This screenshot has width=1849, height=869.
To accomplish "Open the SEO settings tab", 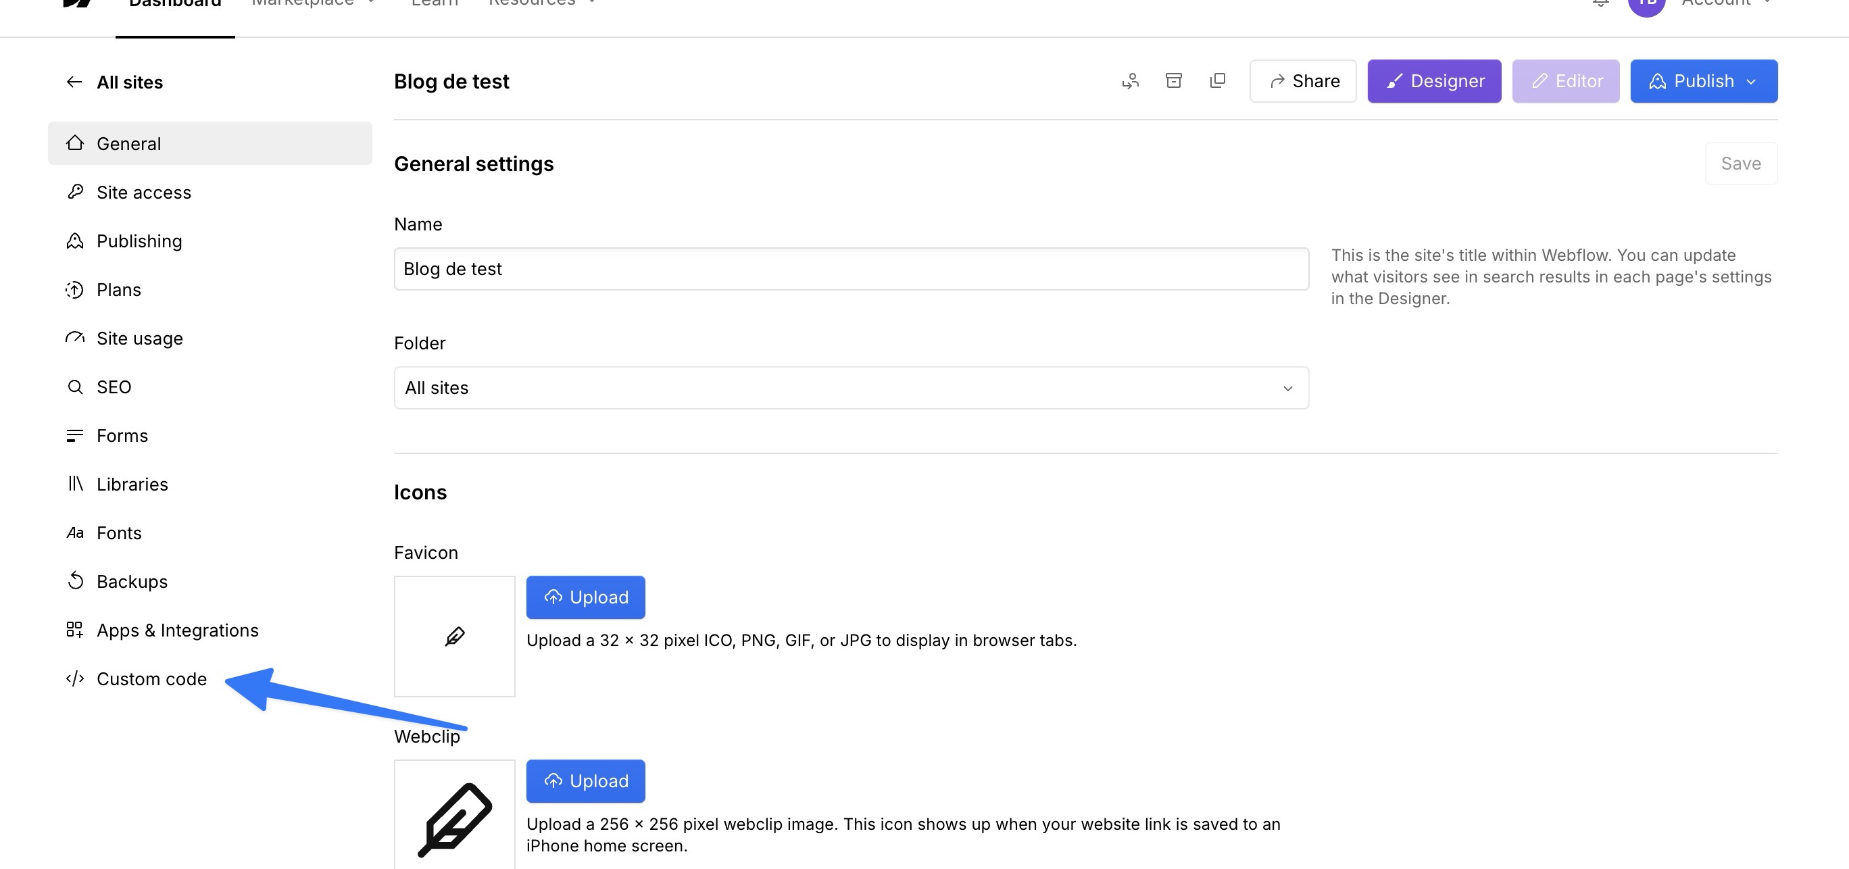I will point(114,387).
